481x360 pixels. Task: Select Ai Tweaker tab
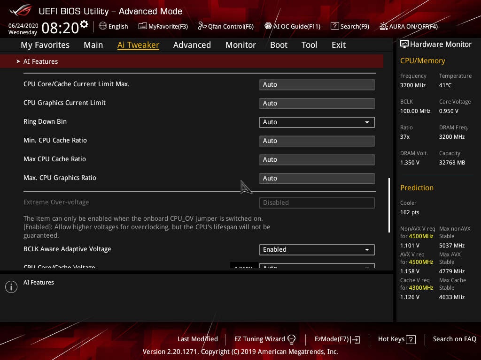138,45
